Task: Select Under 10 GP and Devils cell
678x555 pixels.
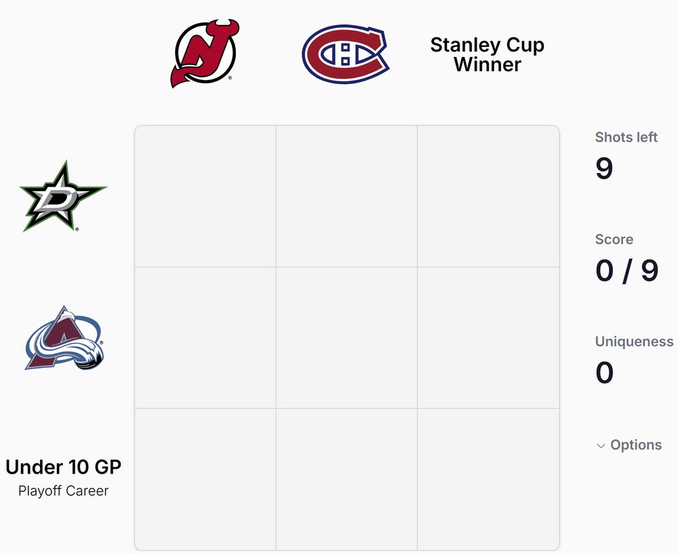Action: (205, 479)
